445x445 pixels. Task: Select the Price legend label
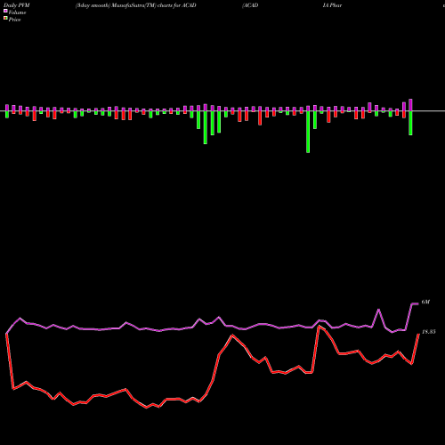14,20
